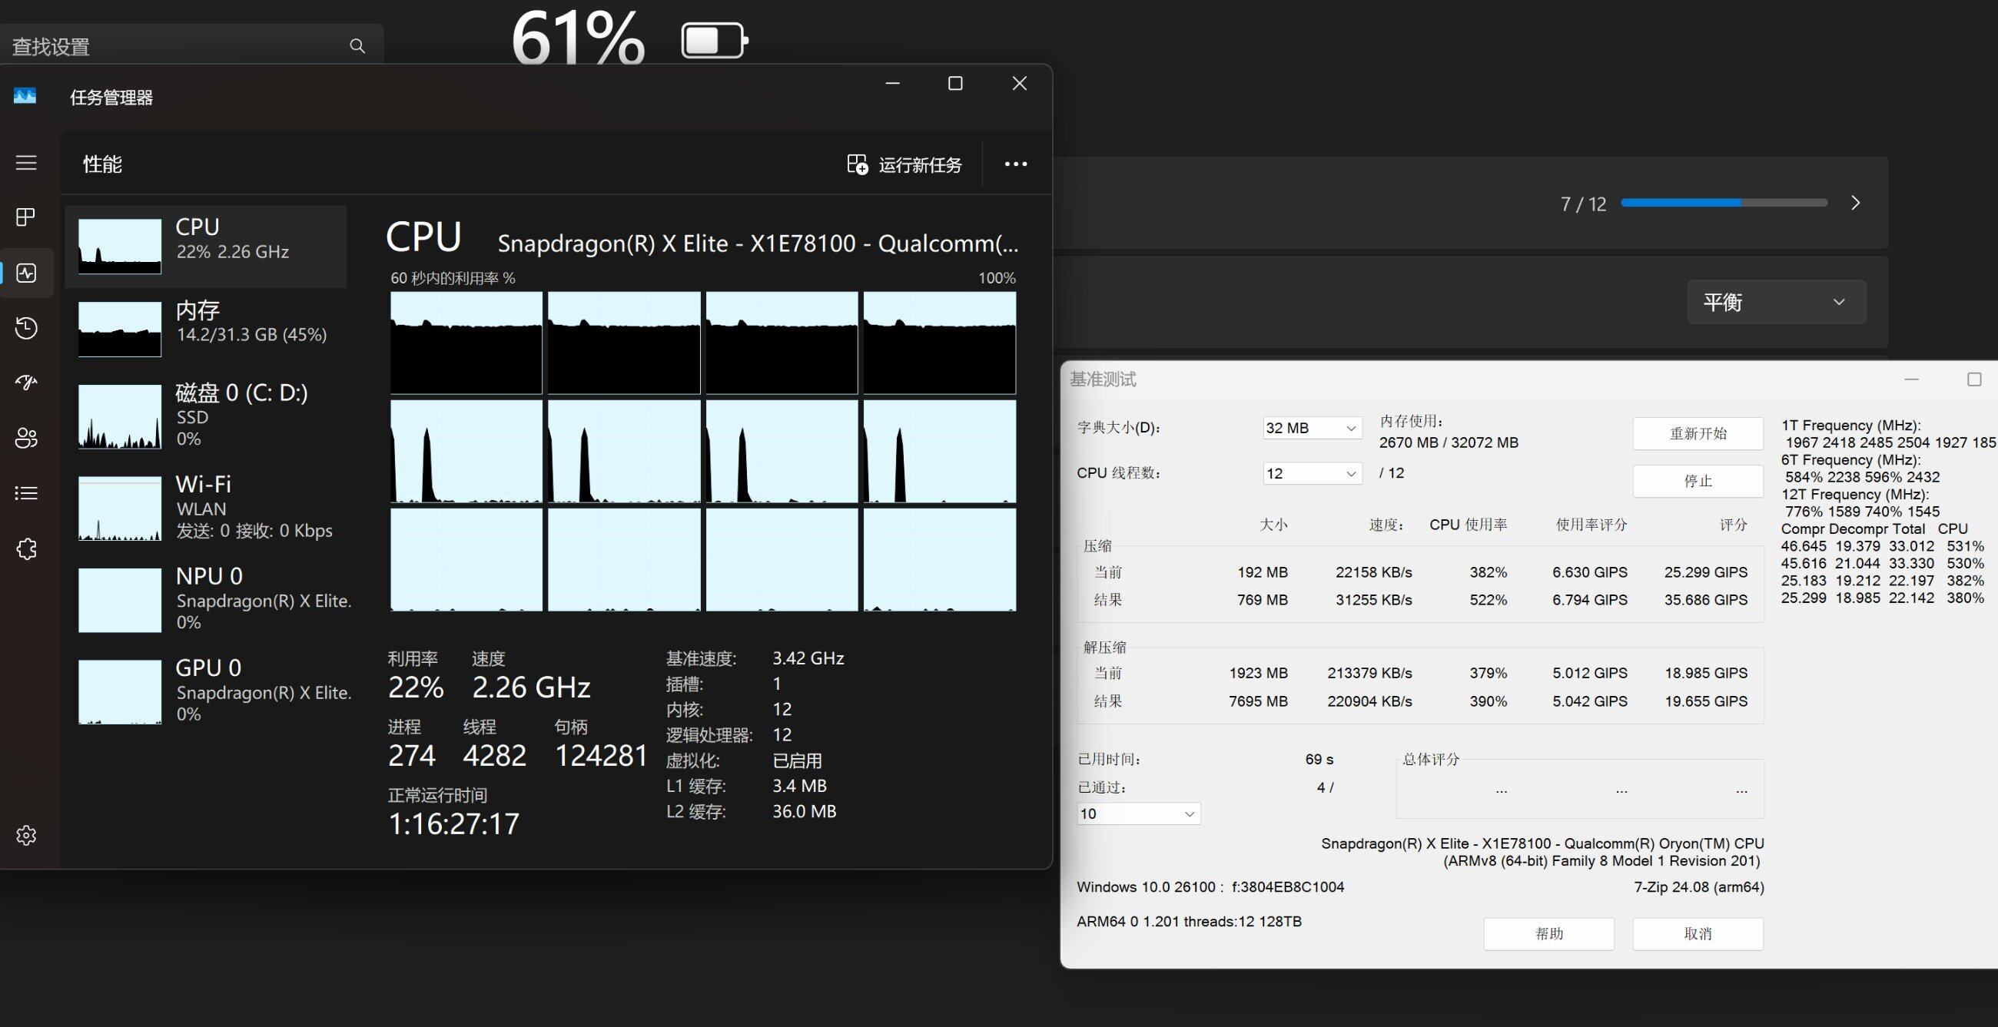This screenshot has height=1027, width=1998.
Task: Click compression speed 22158 KB/s
Action: [1374, 572]
